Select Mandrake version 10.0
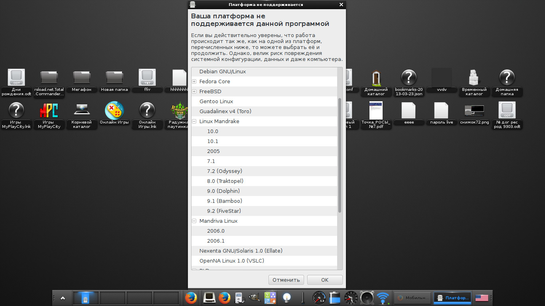The height and width of the screenshot is (306, 545). pyautogui.click(x=264, y=131)
